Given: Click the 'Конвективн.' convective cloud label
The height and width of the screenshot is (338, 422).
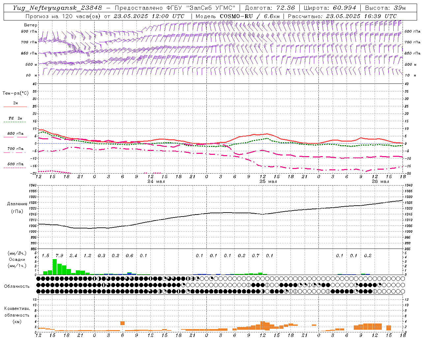Looking at the screenshot, I should 17,309.
